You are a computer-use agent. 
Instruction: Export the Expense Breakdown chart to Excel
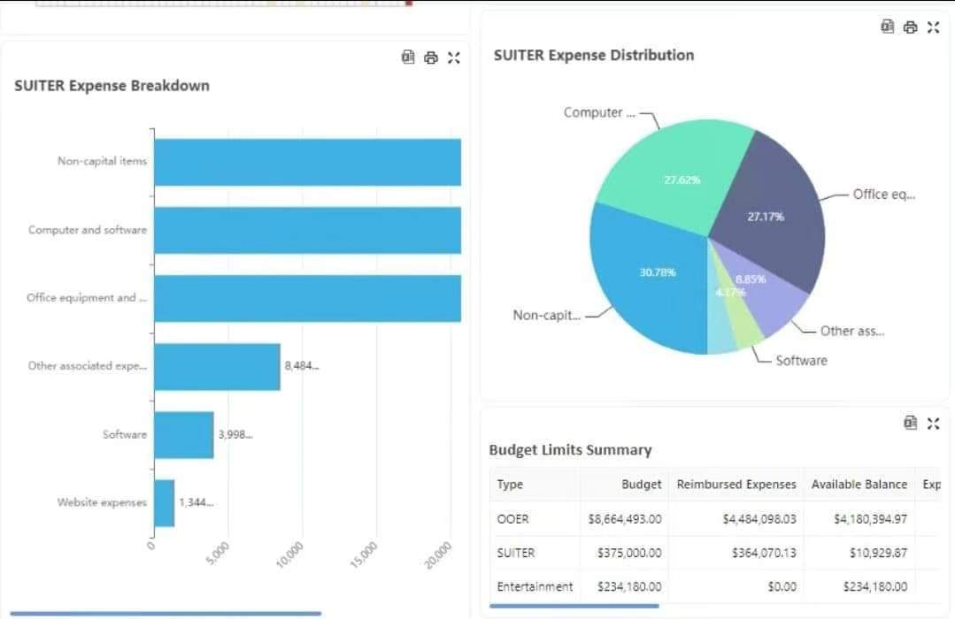[x=408, y=57]
